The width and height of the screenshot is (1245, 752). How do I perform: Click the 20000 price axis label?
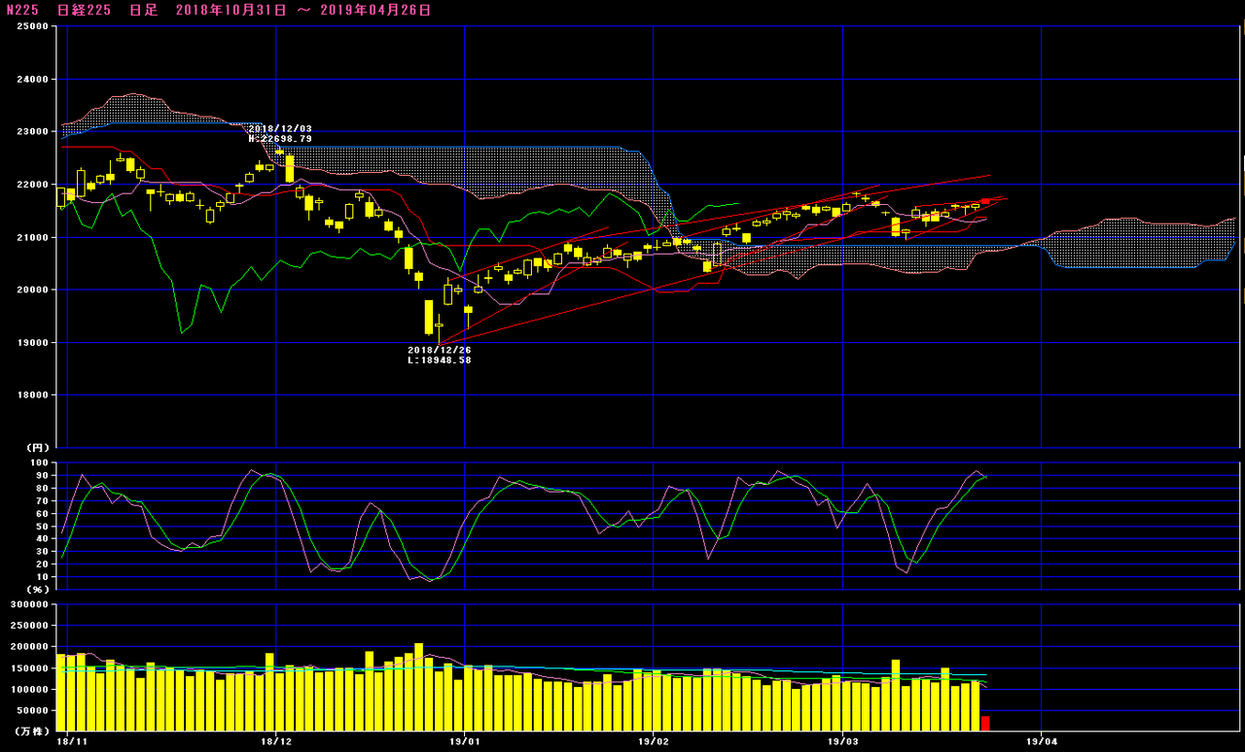tap(33, 291)
